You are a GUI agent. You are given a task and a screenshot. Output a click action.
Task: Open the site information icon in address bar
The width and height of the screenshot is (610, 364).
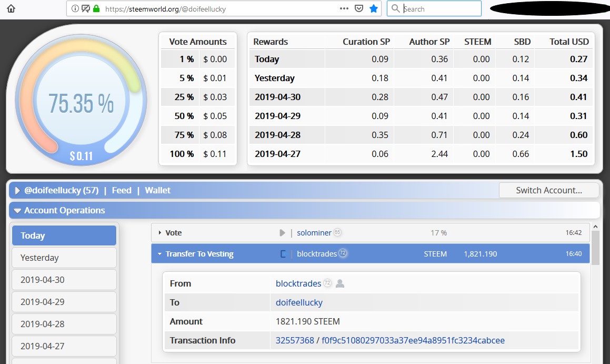coord(75,8)
